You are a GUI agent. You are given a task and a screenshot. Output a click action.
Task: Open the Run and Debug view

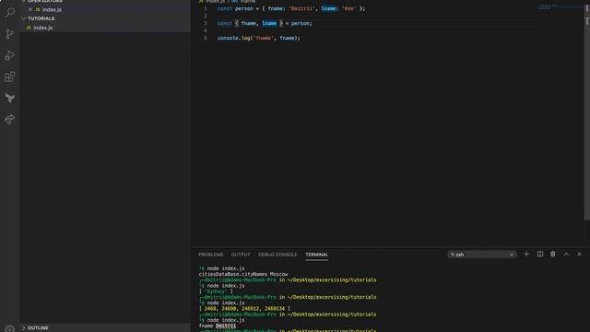point(10,55)
